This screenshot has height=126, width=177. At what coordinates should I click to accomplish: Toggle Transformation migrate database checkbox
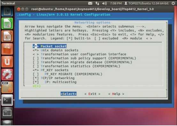(x=36, y=62)
